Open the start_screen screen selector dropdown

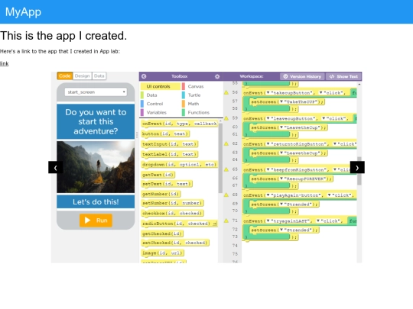click(96, 92)
